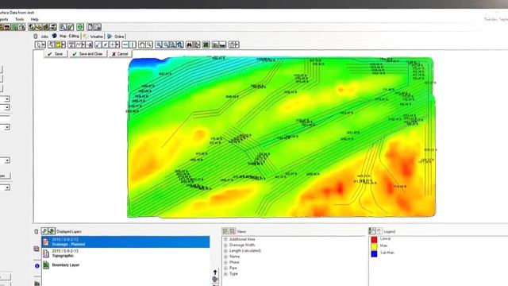Select the Topographic layer row

pyautogui.click(x=125, y=253)
